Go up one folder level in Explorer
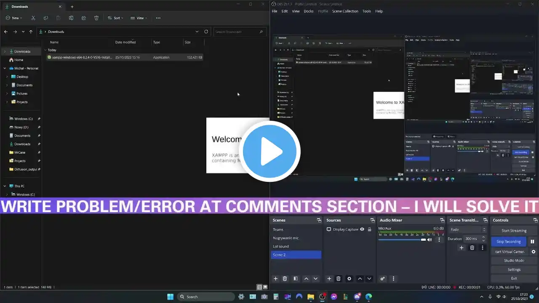 (31, 32)
